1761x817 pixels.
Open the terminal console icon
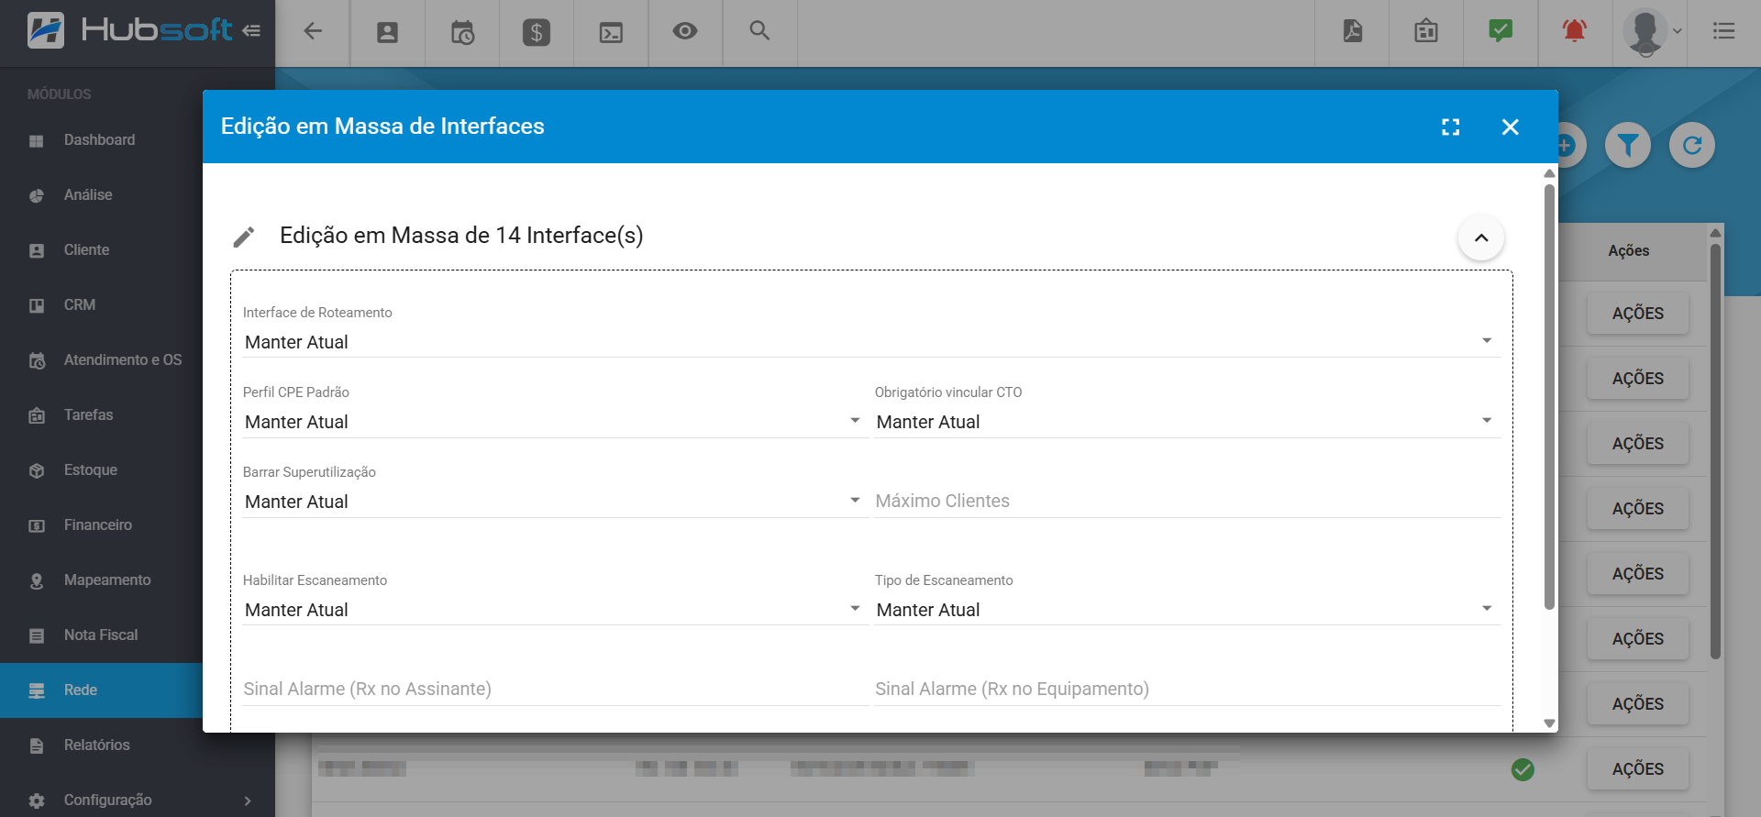point(610,33)
